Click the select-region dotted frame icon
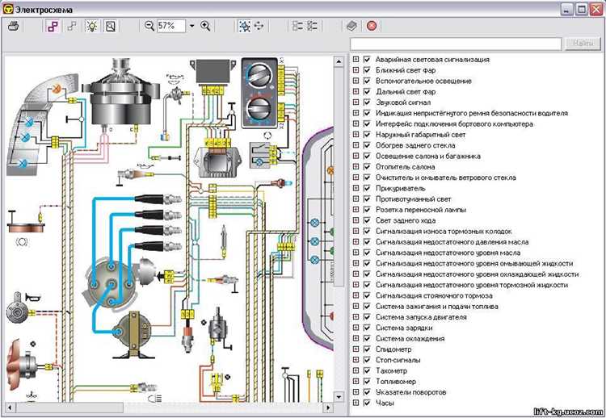Viewport: 606px width, 418px height. pyautogui.click(x=245, y=27)
